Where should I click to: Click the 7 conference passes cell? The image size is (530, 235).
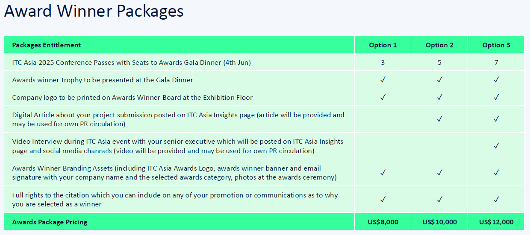click(x=496, y=62)
